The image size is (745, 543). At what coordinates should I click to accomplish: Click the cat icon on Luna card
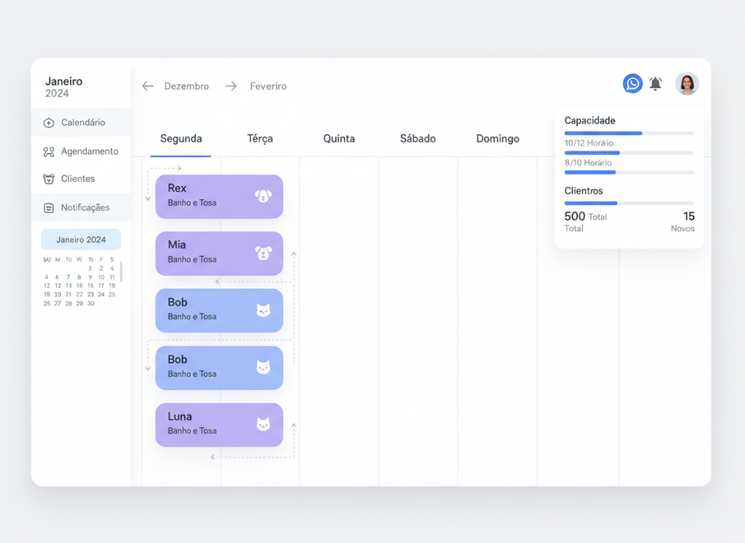pyautogui.click(x=263, y=424)
